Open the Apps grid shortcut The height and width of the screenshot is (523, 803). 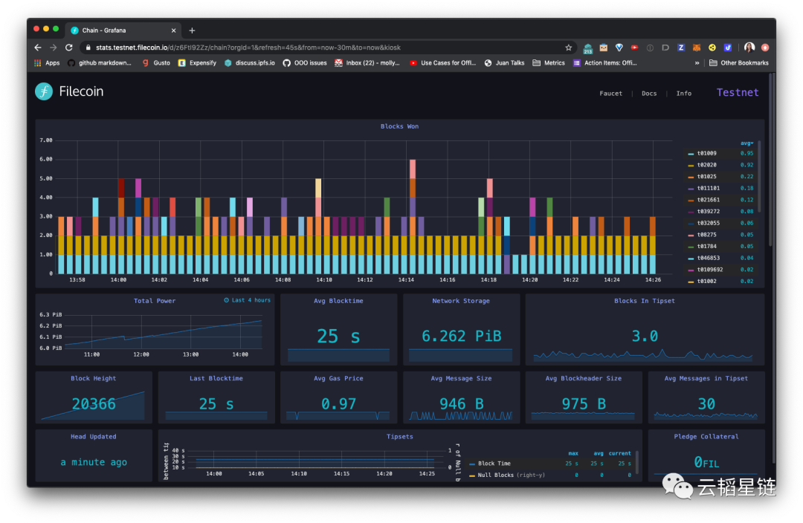click(47, 63)
